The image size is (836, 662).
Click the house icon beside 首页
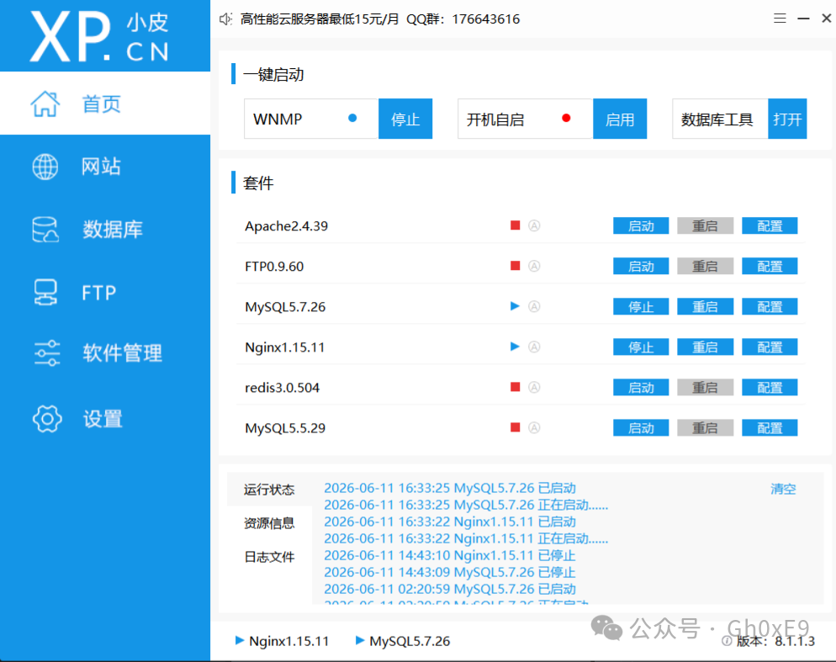coord(45,103)
